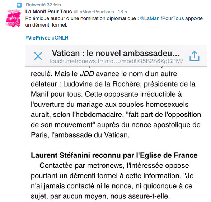The image size is (211, 202).
Task: Click the Ludovine de la Rochère name
Action: (x=102, y=84)
